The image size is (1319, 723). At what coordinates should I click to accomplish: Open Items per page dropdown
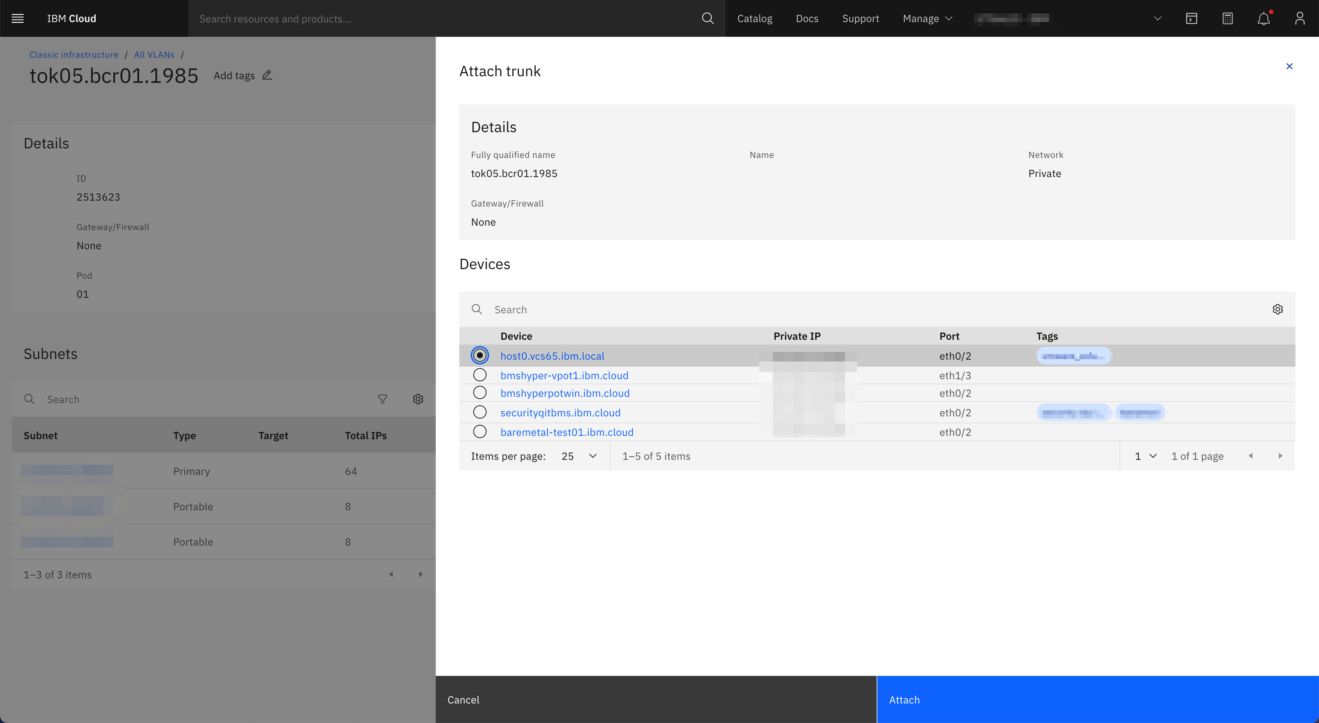pos(579,456)
